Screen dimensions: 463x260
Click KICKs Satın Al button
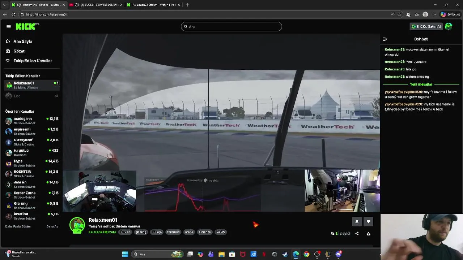click(426, 26)
